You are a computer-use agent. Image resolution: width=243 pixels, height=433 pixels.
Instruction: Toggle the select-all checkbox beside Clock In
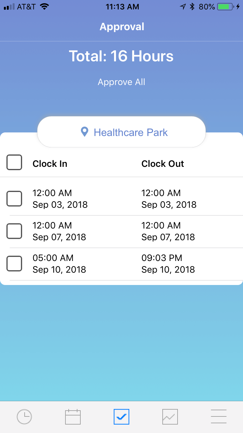[x=14, y=162]
